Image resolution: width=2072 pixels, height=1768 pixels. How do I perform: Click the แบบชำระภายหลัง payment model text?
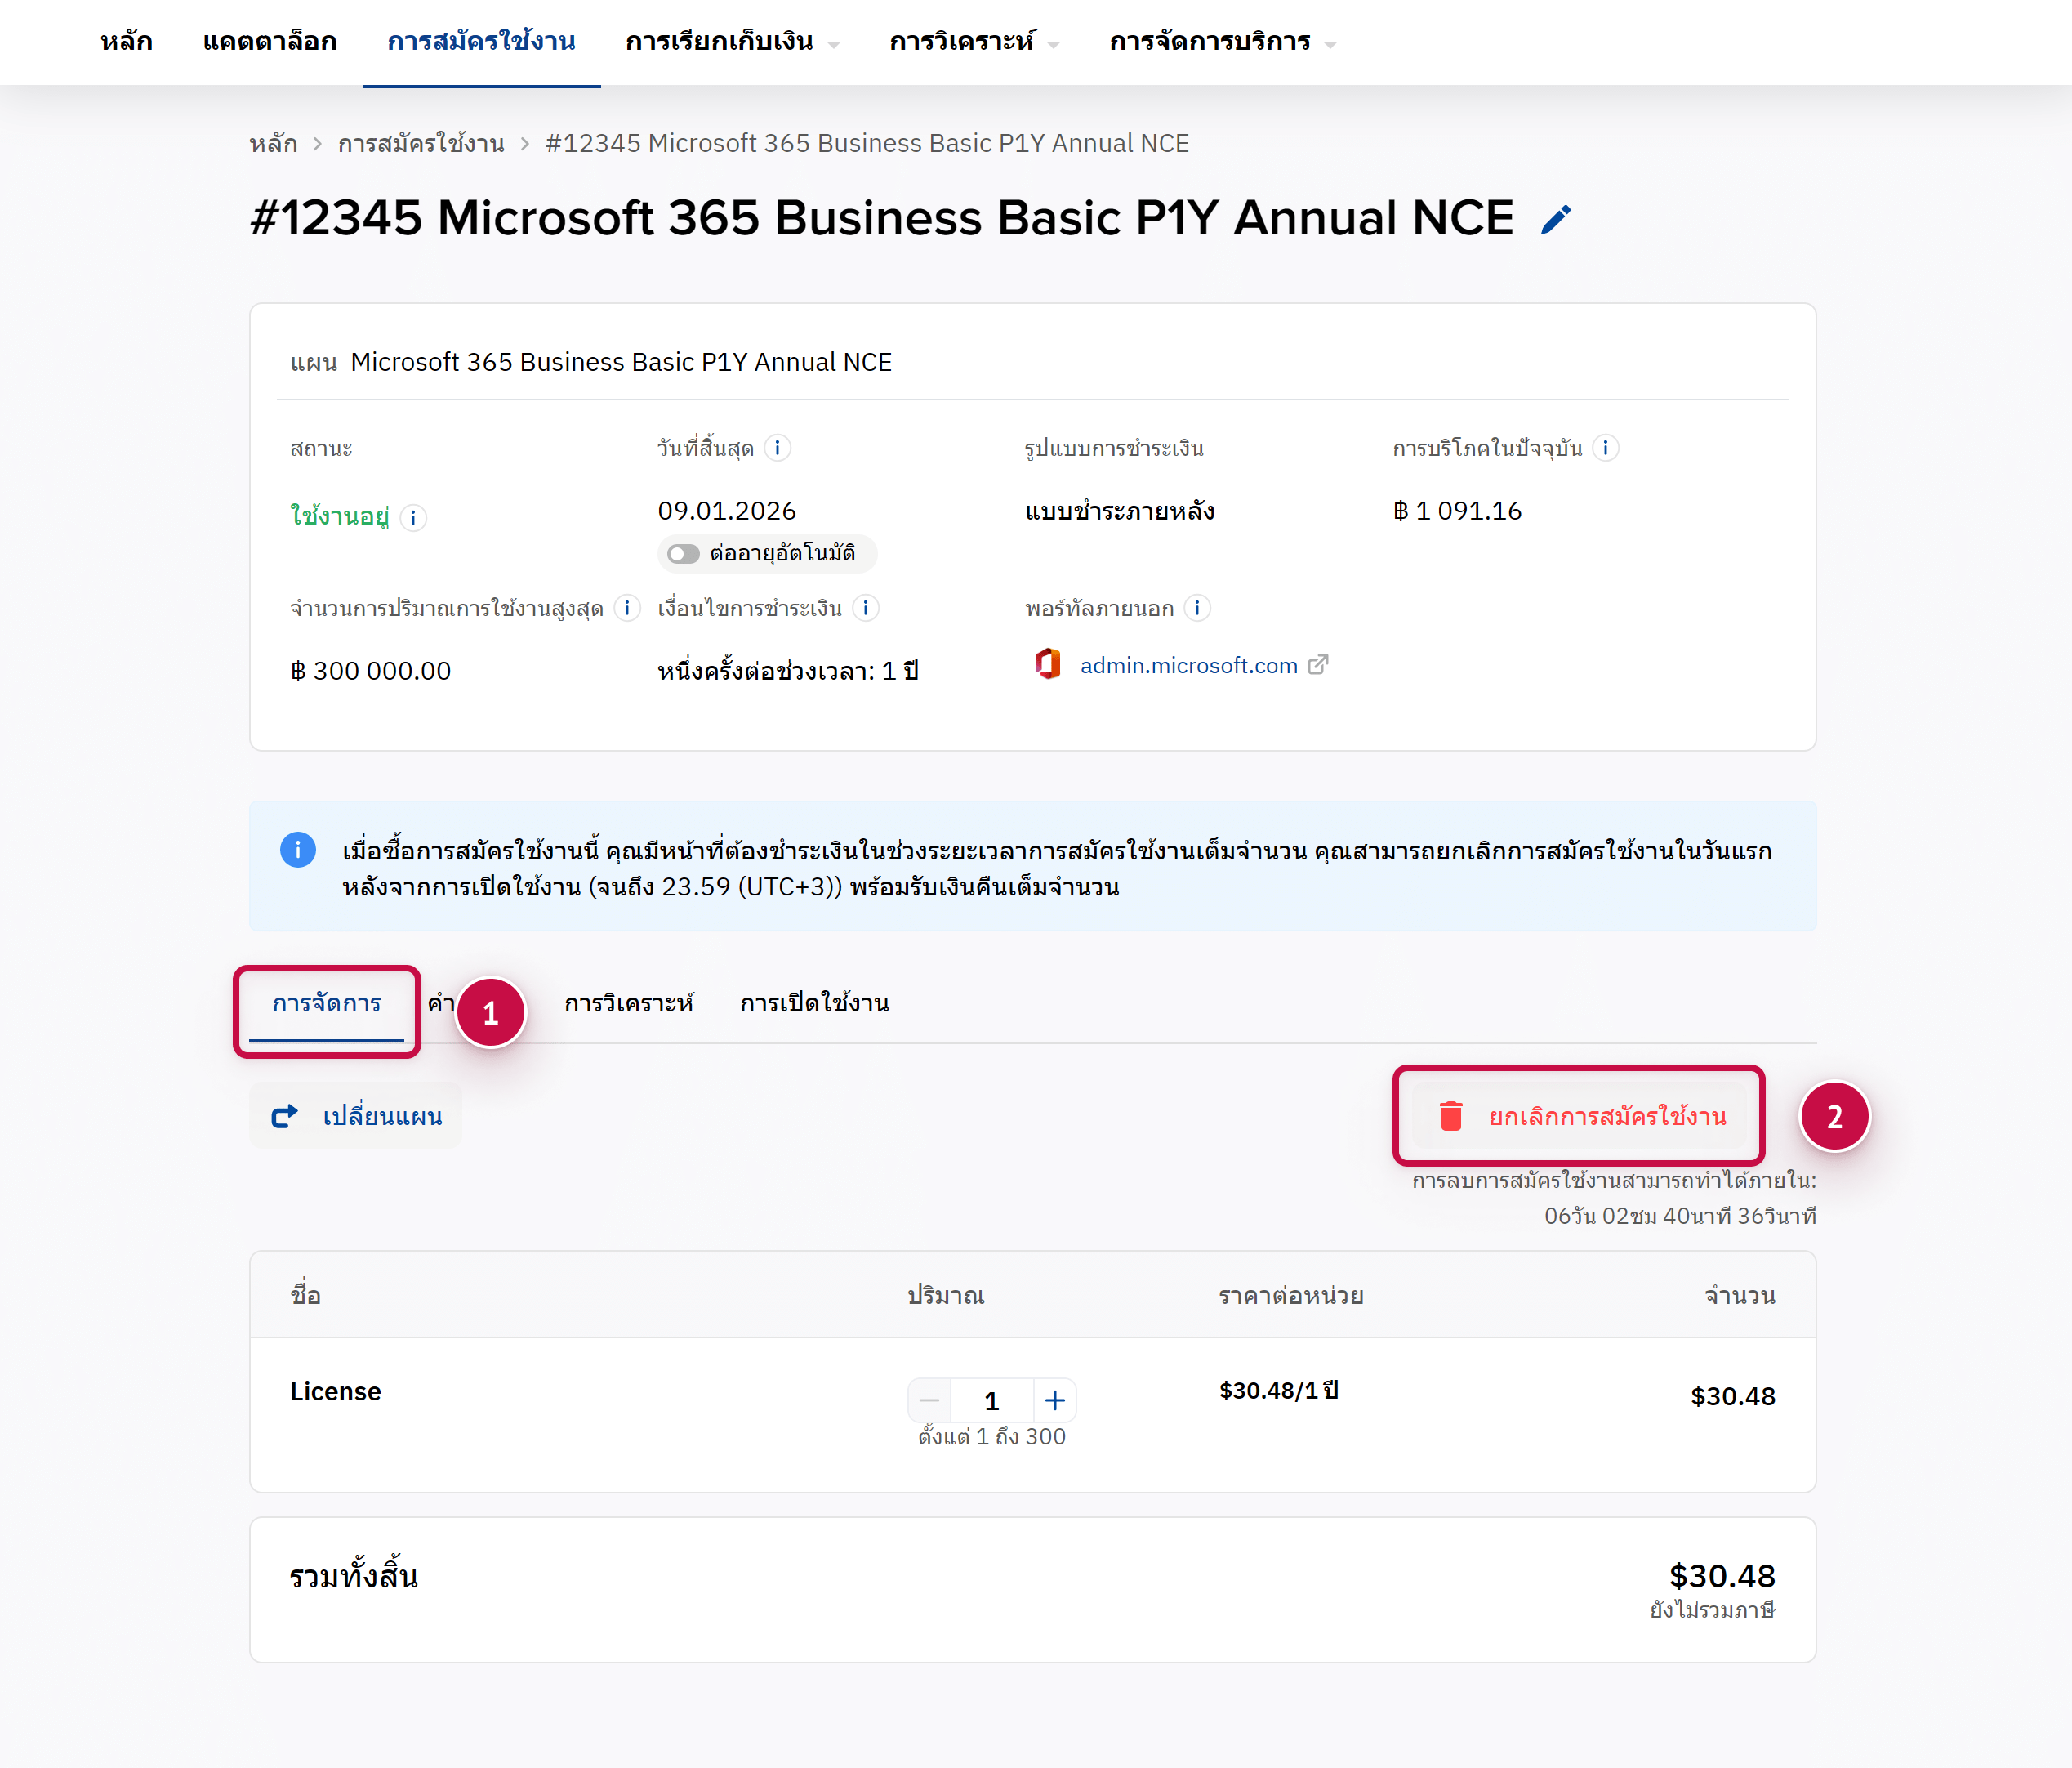click(1120, 511)
